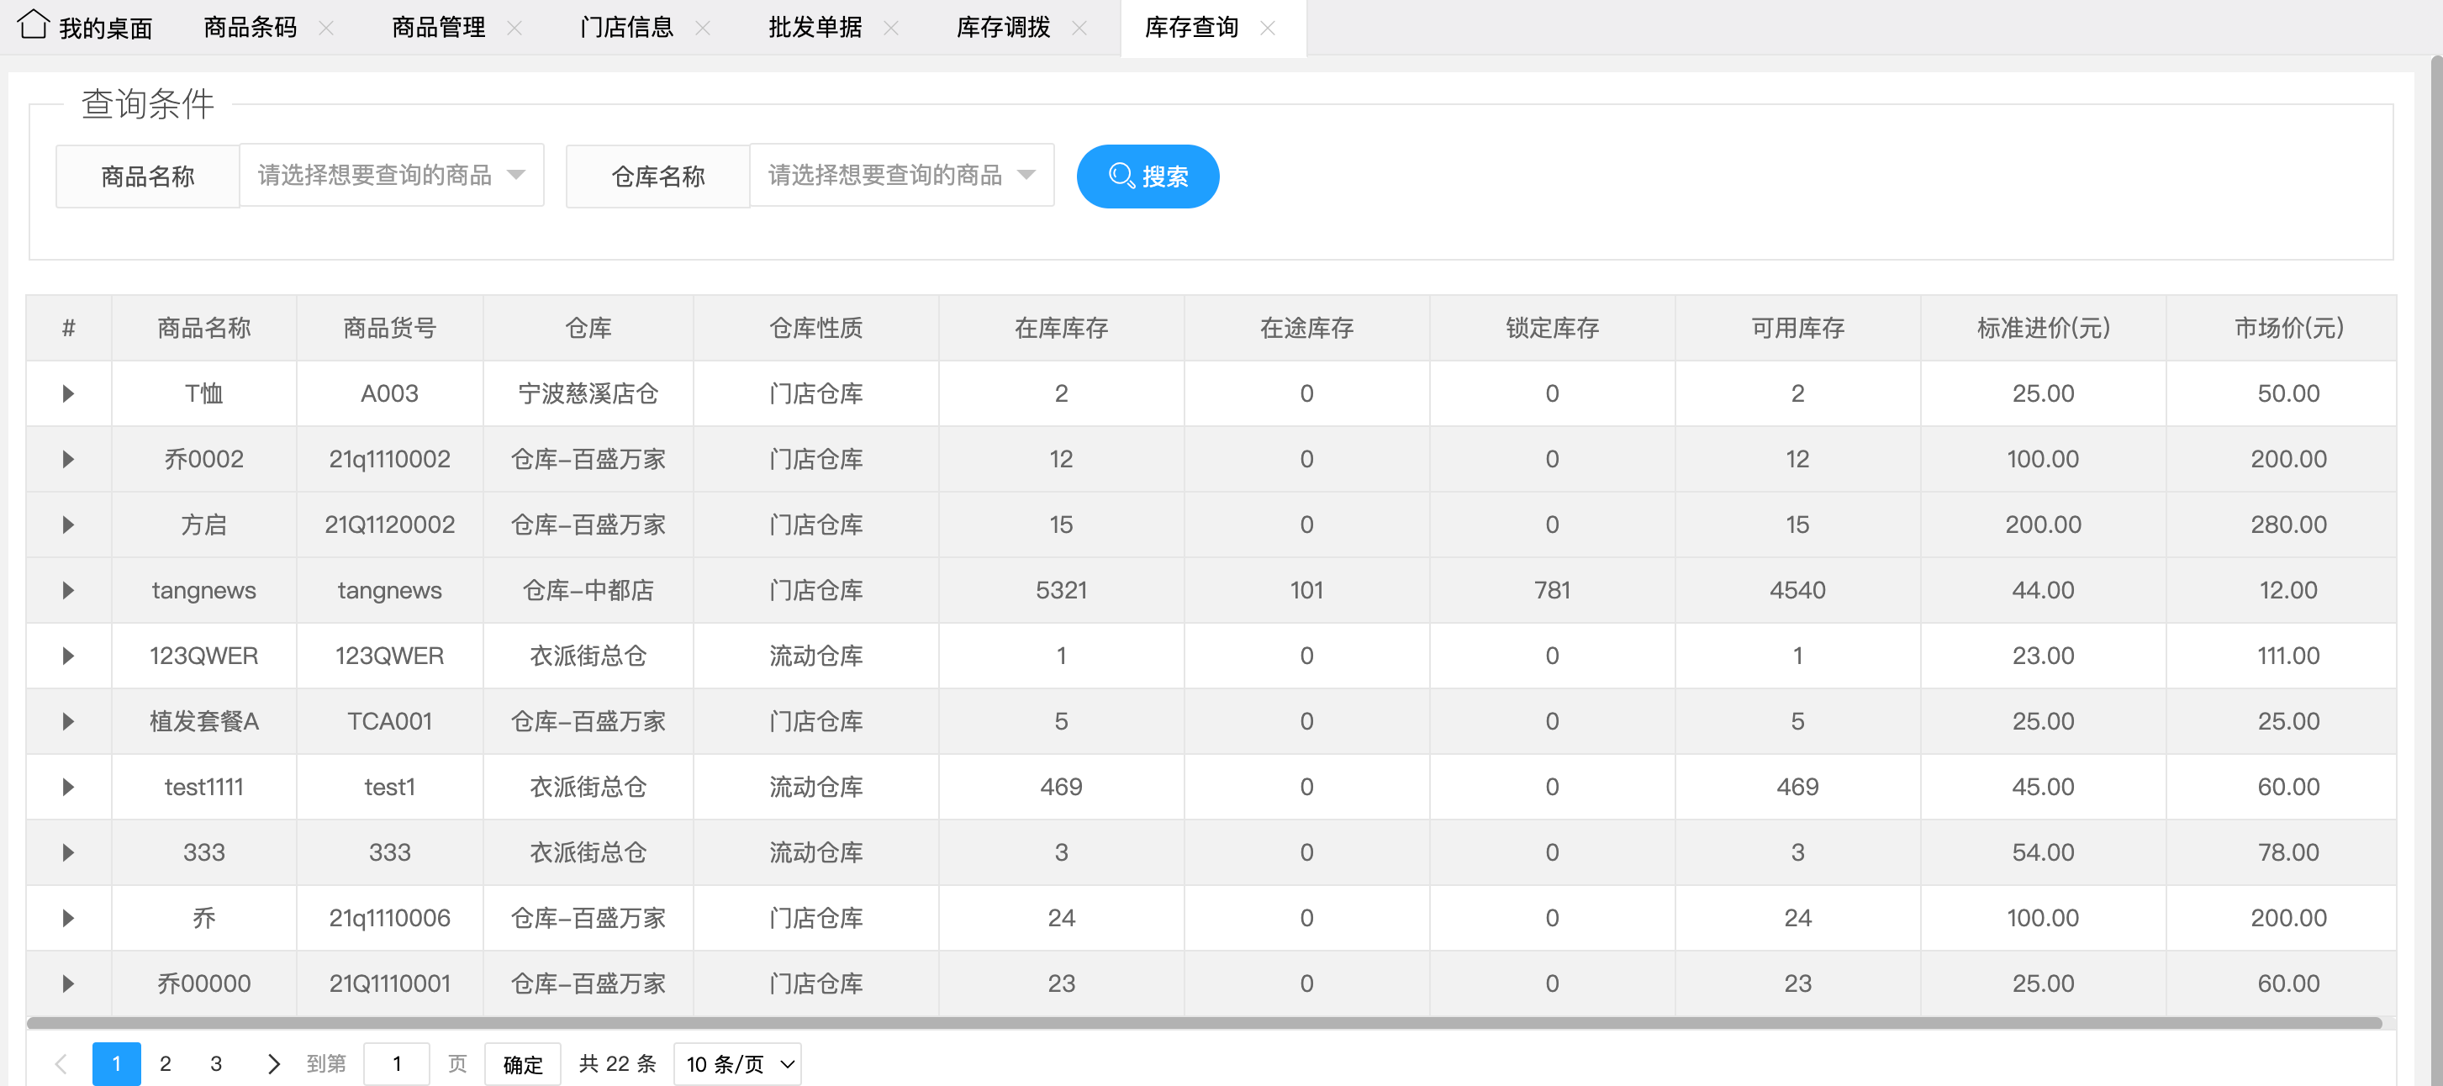This screenshot has width=2443, height=1086.
Task: Click the A003 product code cell
Action: (390, 393)
